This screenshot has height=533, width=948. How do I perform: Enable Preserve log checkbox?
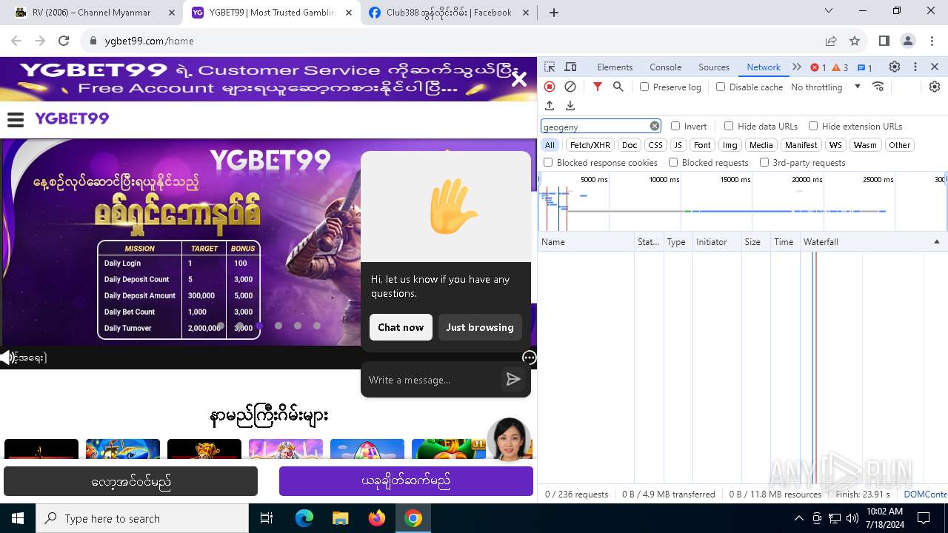pos(644,87)
